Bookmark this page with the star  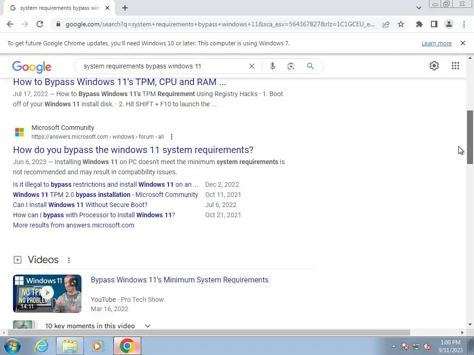tap(401, 24)
